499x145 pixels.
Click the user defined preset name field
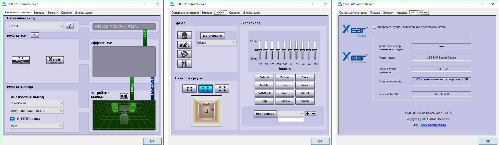(x=291, y=120)
